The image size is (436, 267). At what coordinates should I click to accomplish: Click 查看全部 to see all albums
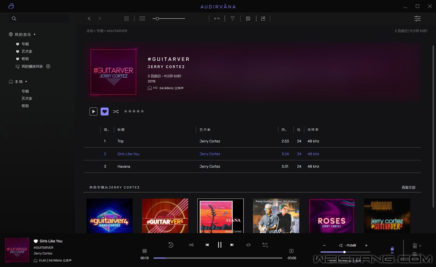coord(408,187)
